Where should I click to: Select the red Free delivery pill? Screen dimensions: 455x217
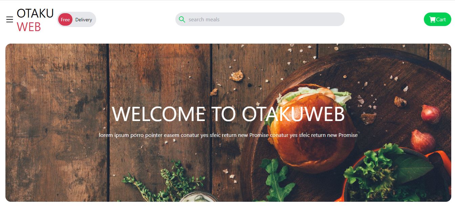[x=65, y=20]
